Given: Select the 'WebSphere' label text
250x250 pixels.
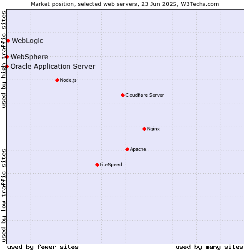Looking at the screenshot, I should 29,57.
